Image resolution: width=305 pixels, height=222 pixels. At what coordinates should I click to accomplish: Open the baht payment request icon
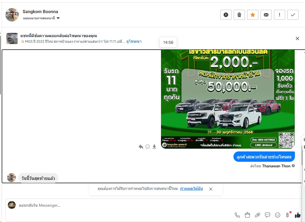(x=288, y=215)
